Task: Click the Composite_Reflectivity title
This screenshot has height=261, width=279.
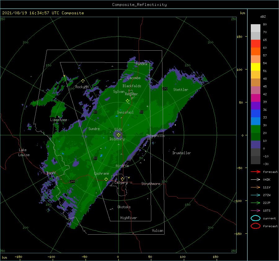Action: (139, 5)
